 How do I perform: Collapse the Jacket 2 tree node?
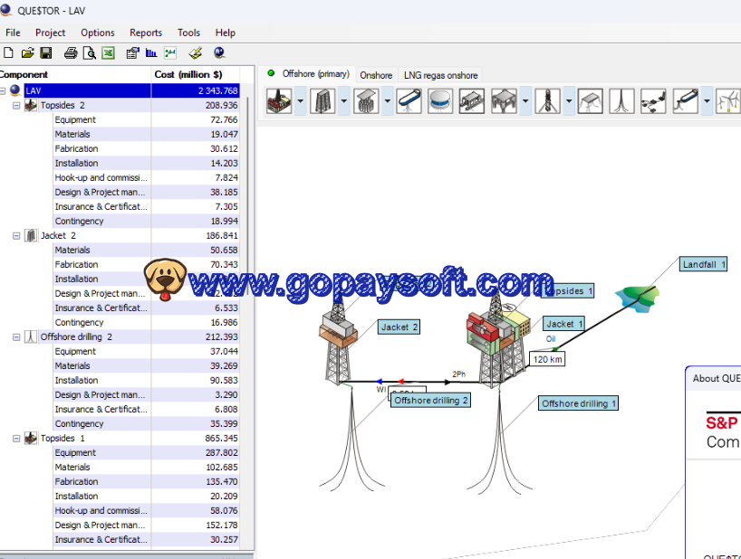point(16,236)
